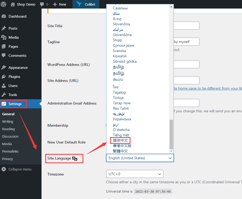Click the Appearance paintbrush icon
Image resolution: width=242 pixels, height=199 pixels.
tap(4, 67)
